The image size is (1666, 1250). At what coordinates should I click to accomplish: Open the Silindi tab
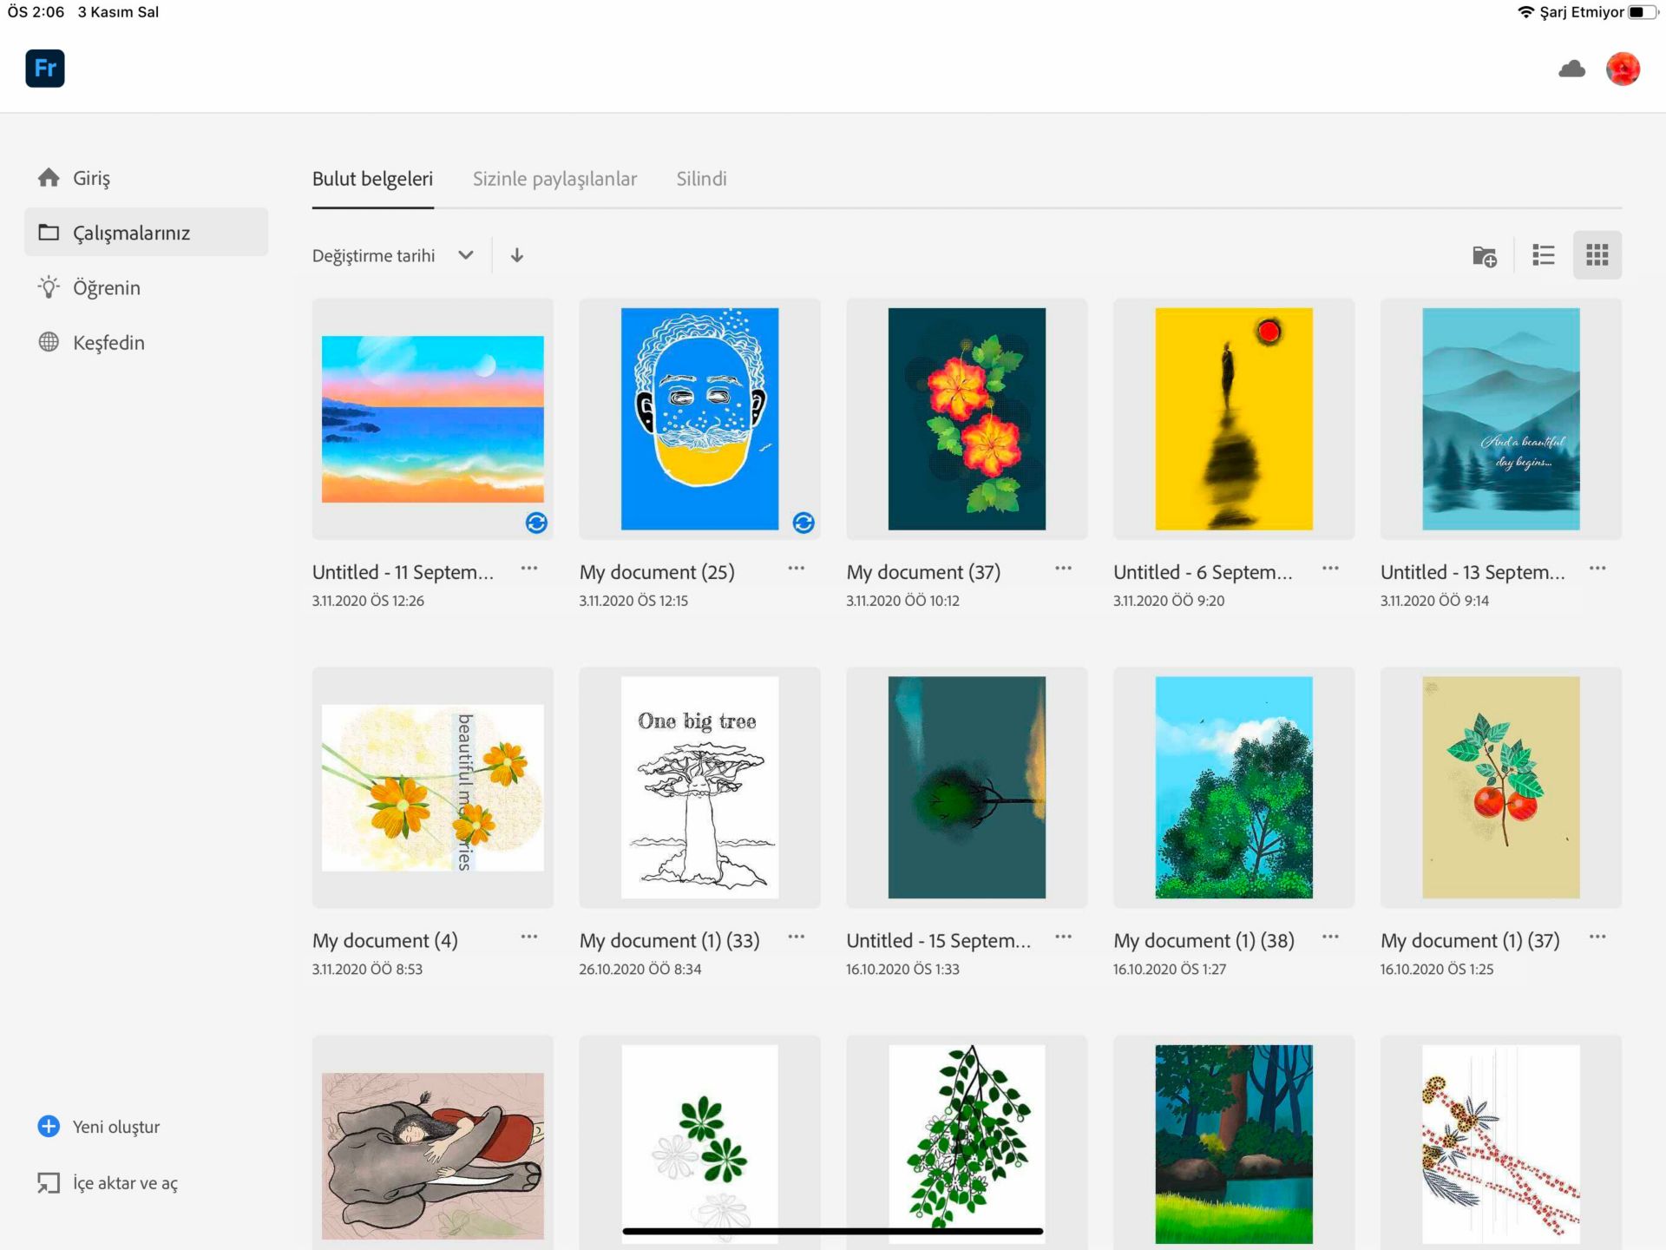point(701,179)
